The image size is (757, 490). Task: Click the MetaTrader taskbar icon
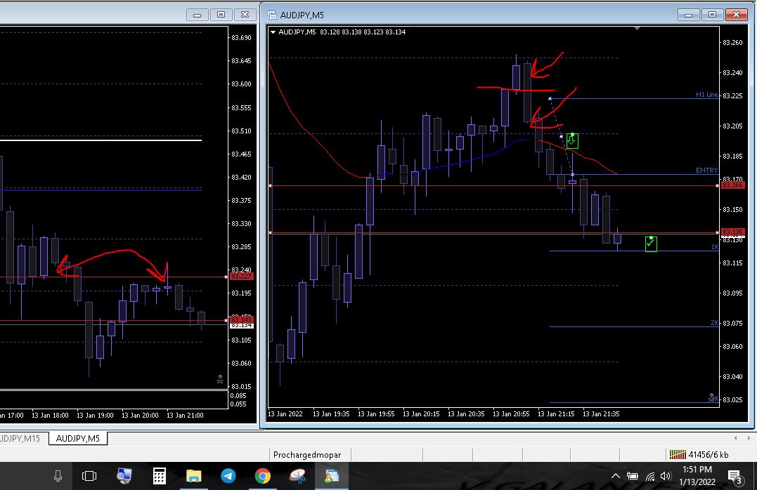[332, 476]
